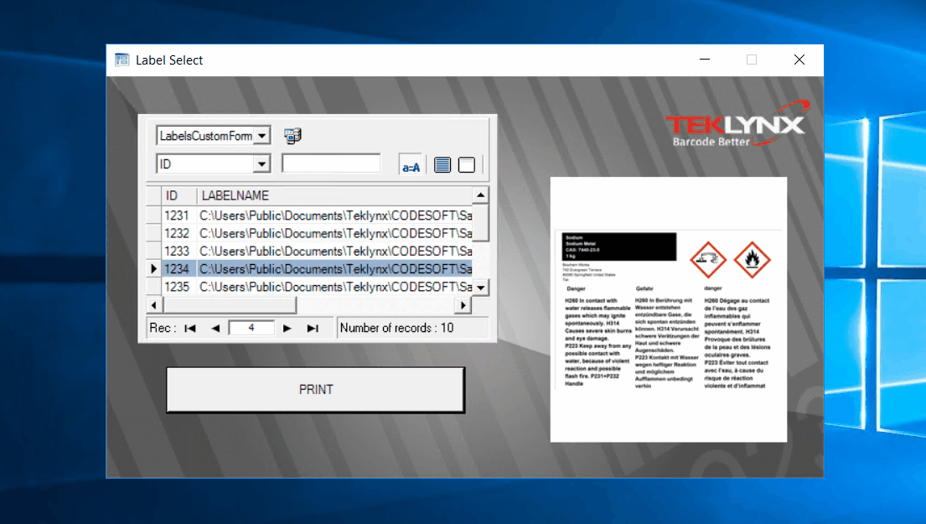Screen dimensions: 926x524
Task: Switch to the single form view icon
Action: (x=467, y=165)
